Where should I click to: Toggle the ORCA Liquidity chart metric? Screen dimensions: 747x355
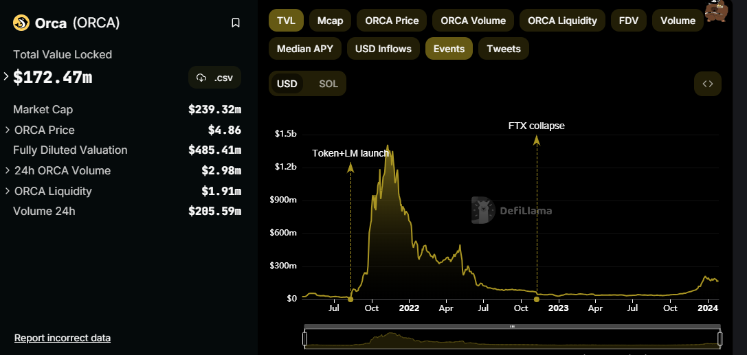(562, 21)
